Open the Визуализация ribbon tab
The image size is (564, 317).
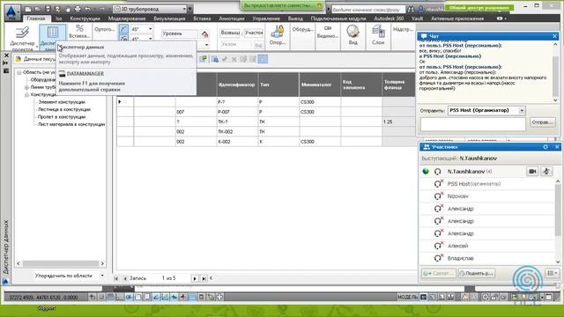[x=169, y=18]
